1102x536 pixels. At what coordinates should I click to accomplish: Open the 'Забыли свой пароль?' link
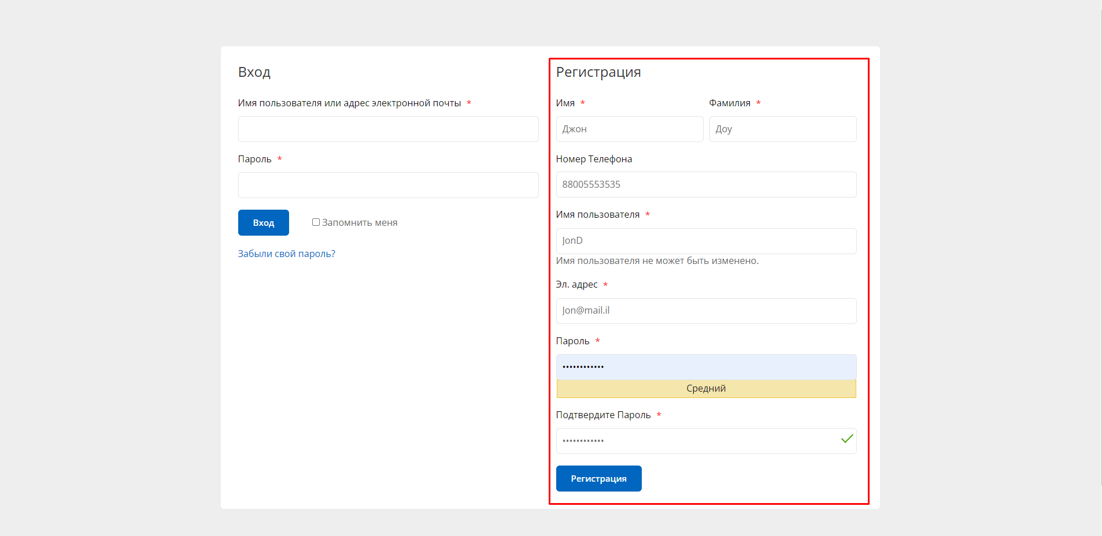286,254
